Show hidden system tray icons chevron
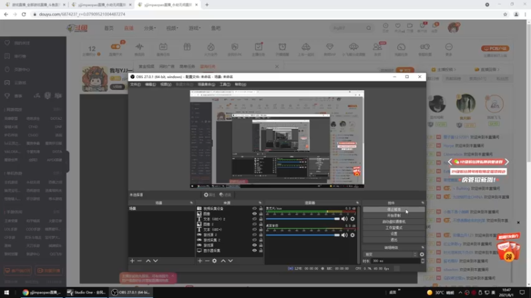The width and height of the screenshot is (531, 298). coord(460,293)
